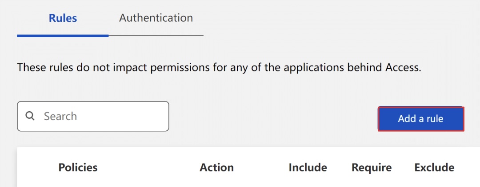Click the blank area right of Authentication tab
The width and height of the screenshot is (480, 187).
(x=337, y=18)
